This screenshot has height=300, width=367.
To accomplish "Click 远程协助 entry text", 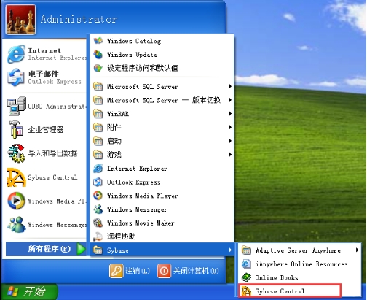I will (122, 236).
